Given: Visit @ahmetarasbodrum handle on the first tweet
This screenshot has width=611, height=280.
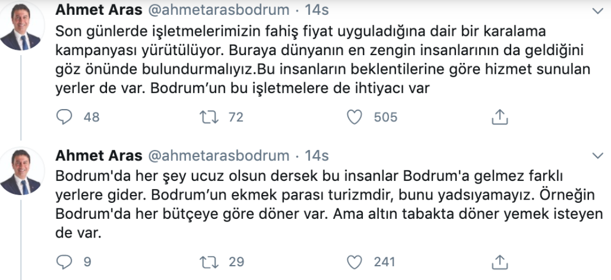Looking at the screenshot, I should [x=219, y=11].
